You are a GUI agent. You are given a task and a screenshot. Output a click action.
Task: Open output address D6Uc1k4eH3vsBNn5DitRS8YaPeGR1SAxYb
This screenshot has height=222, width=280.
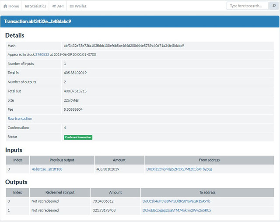176,201
